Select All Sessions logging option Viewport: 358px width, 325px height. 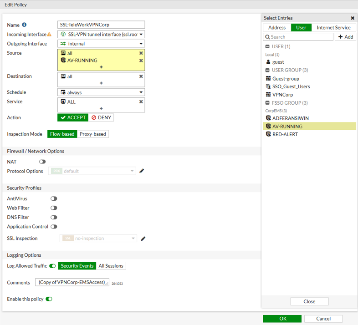pyautogui.click(x=111, y=266)
